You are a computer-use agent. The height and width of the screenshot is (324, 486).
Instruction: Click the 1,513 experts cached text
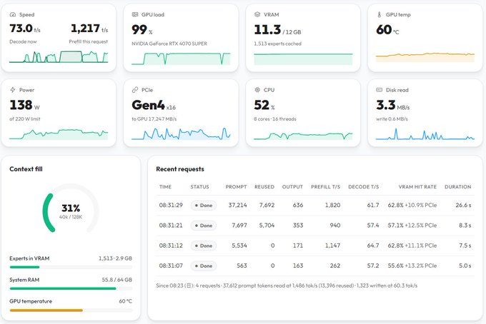point(277,44)
